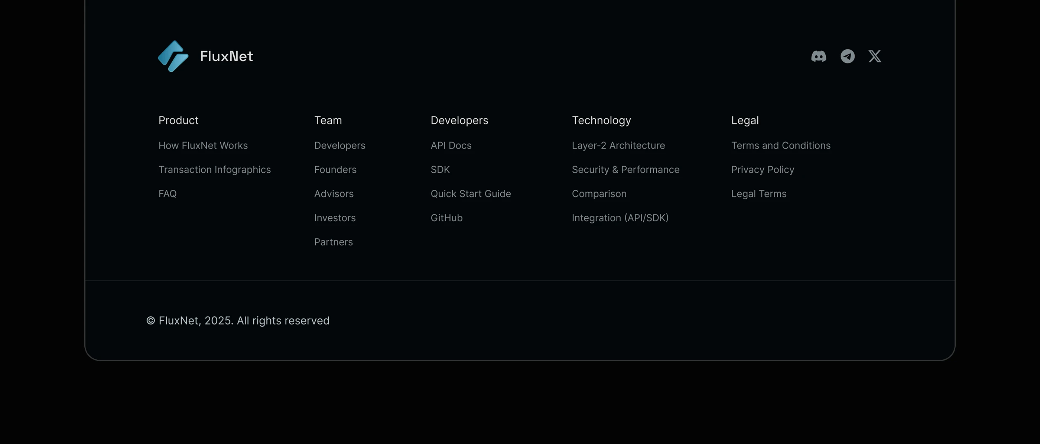Image resolution: width=1040 pixels, height=444 pixels.
Task: Open the X (Twitter) icon
Action: pos(874,56)
